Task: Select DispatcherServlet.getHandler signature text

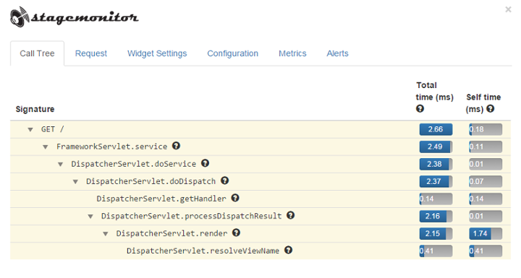Action: [161, 199]
